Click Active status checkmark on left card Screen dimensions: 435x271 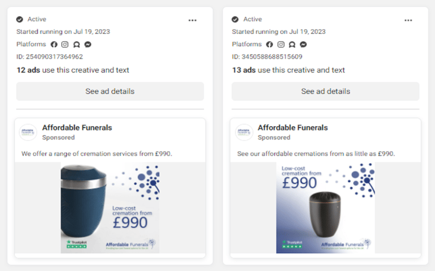click(x=20, y=20)
